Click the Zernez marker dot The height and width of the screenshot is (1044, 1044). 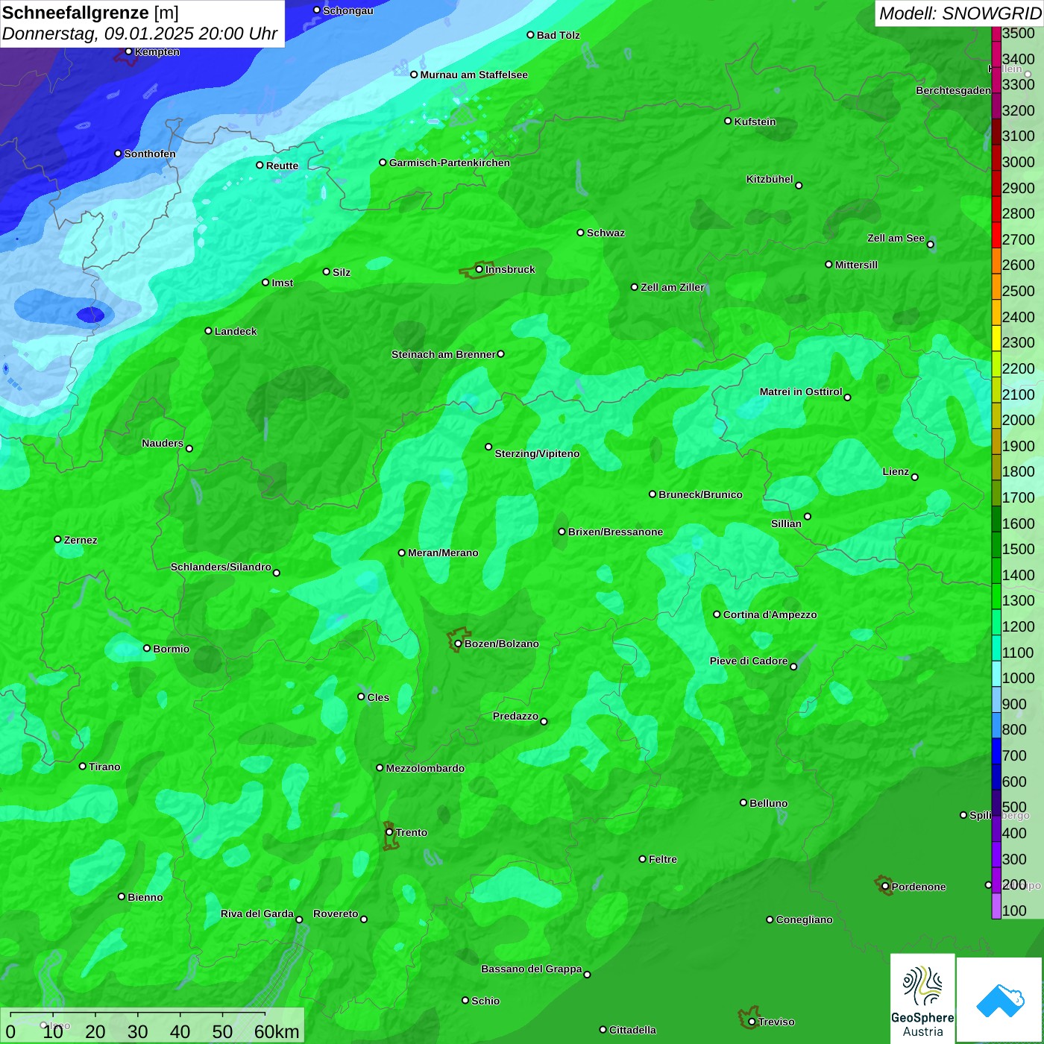tap(58, 539)
